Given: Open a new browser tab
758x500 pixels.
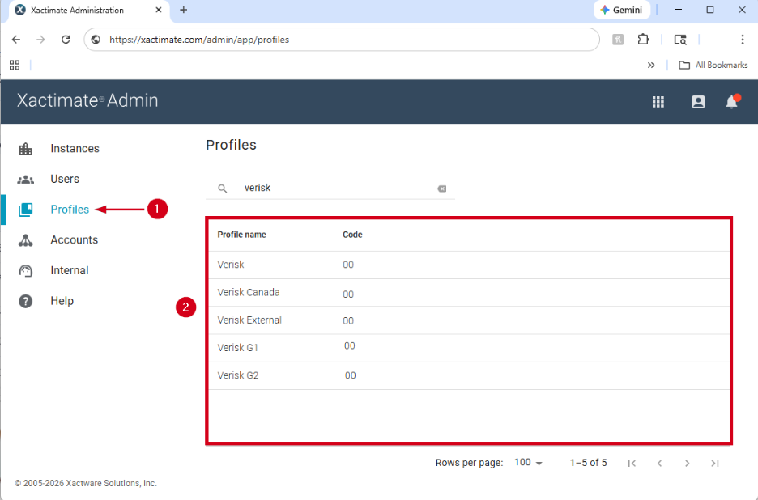Looking at the screenshot, I should pos(183,10).
